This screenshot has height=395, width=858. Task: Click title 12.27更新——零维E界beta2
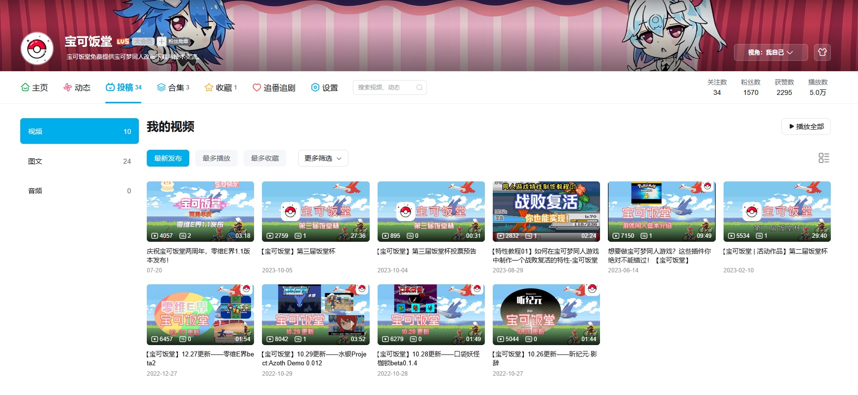click(x=200, y=358)
